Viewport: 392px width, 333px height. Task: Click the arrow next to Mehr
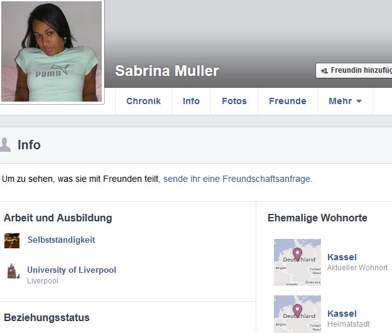pyautogui.click(x=359, y=102)
